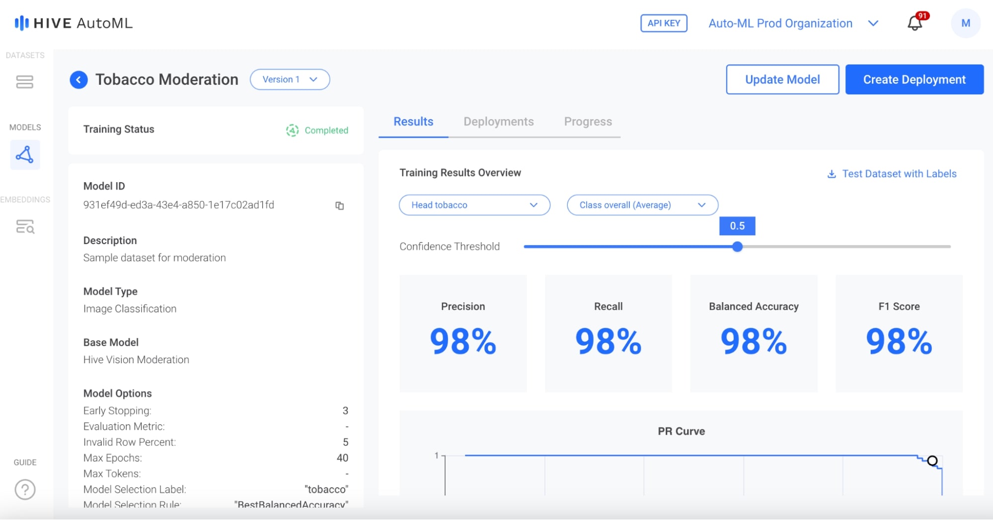993x520 pixels.
Task: Switch to the Results tab
Action: 413,122
